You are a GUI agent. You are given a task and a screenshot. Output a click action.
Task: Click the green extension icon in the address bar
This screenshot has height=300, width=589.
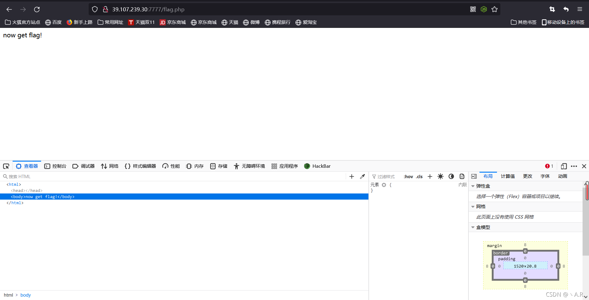pos(484,9)
